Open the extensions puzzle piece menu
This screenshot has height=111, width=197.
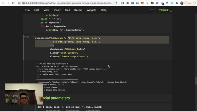point(177,3)
